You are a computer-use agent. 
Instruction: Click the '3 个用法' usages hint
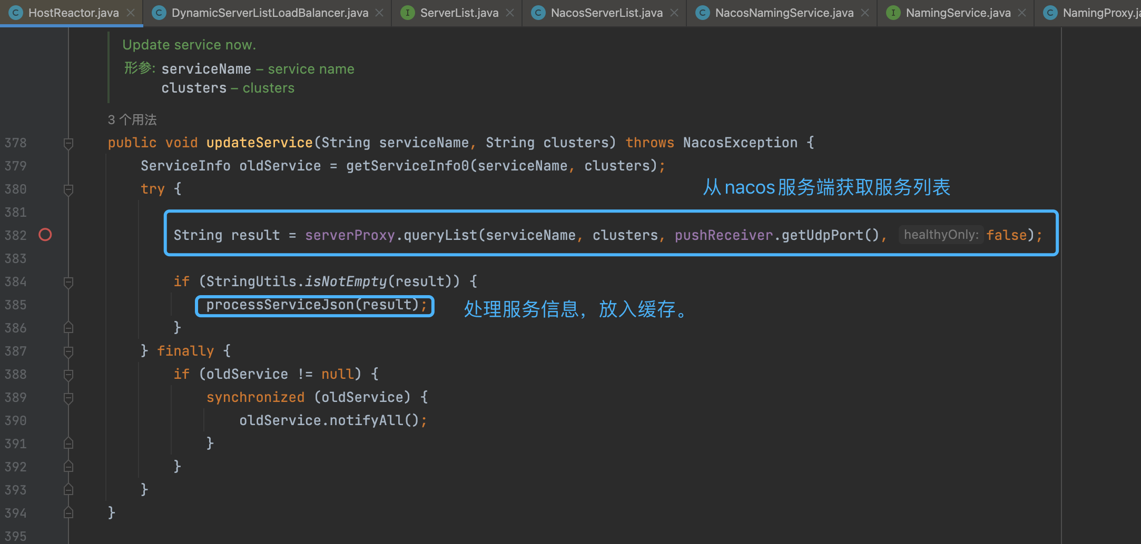[x=132, y=119]
